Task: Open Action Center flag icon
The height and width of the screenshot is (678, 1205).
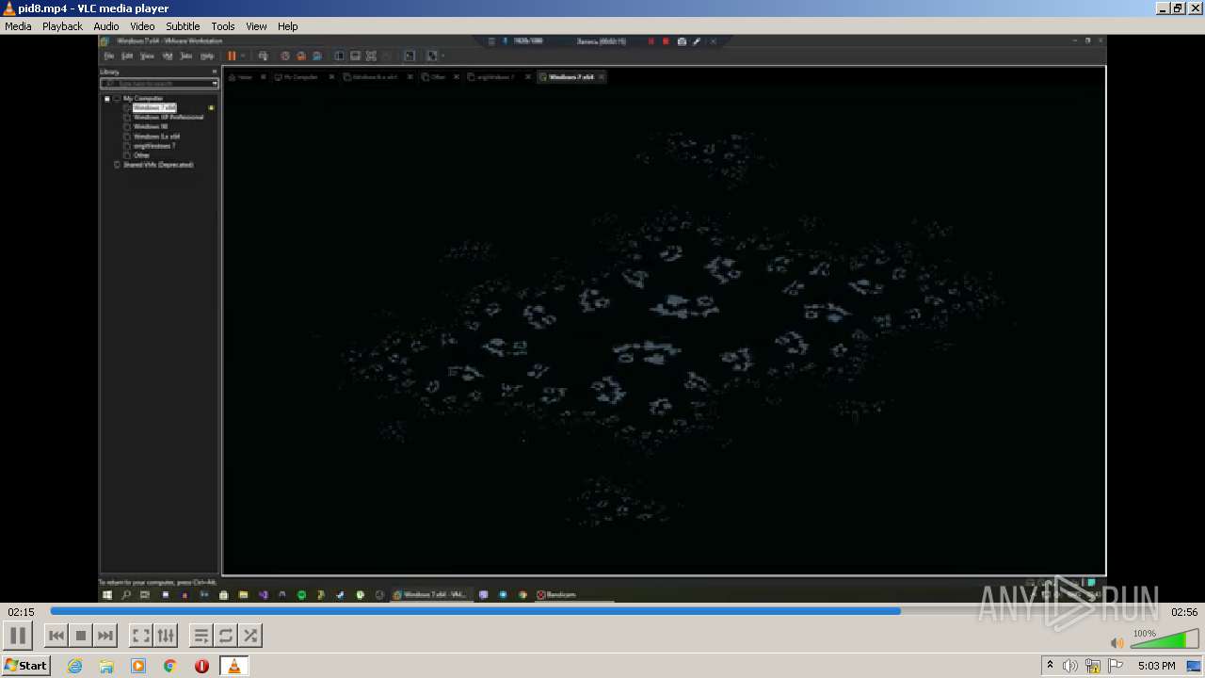Action: 1116,666
